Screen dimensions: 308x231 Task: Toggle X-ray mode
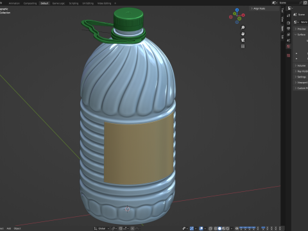pos(210,228)
